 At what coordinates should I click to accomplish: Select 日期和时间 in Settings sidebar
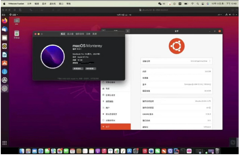pos(115,121)
